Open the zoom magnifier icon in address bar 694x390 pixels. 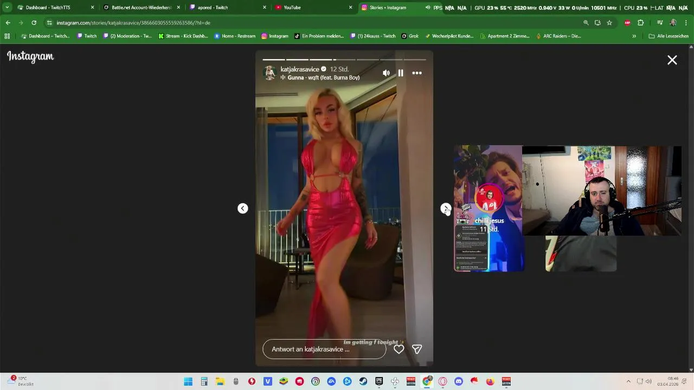click(586, 23)
